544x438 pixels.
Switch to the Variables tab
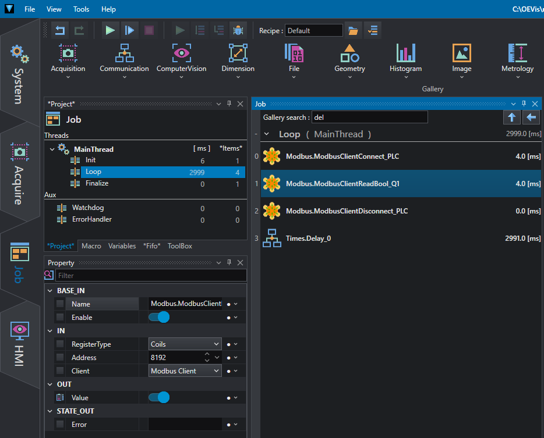coord(122,246)
